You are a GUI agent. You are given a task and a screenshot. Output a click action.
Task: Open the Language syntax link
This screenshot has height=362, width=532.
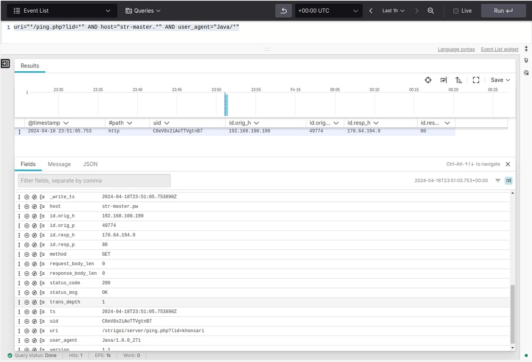click(456, 49)
